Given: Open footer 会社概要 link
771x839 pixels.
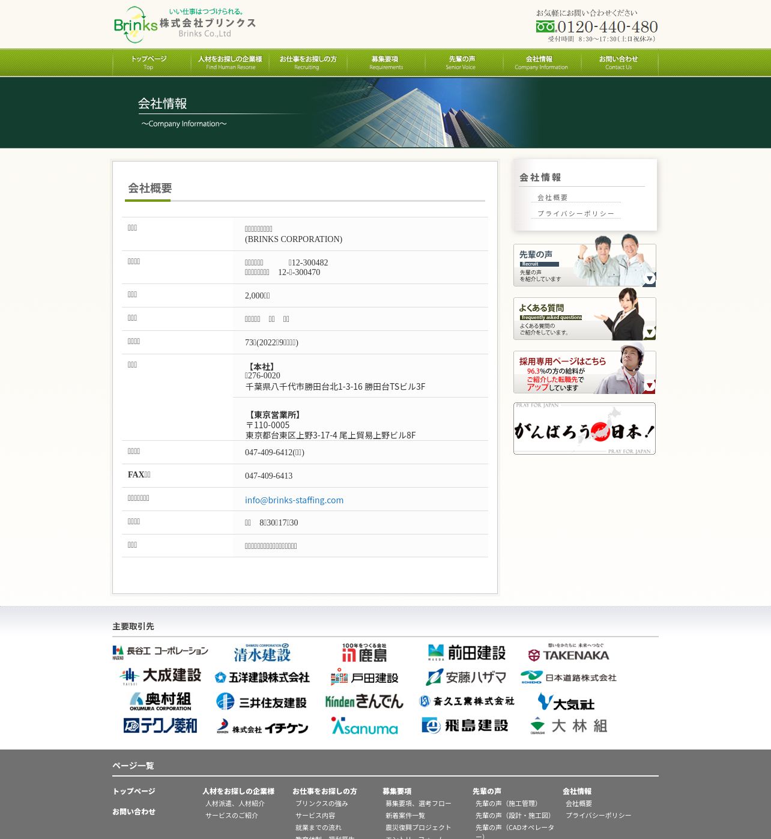Looking at the screenshot, I should [x=579, y=804].
